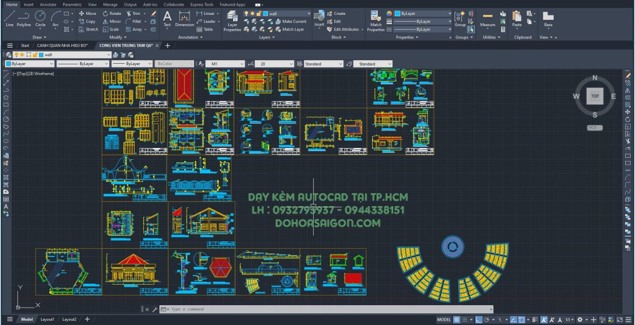Screen dimensions: 635x325
Task: Select the Rotate command
Action: click(x=112, y=14)
